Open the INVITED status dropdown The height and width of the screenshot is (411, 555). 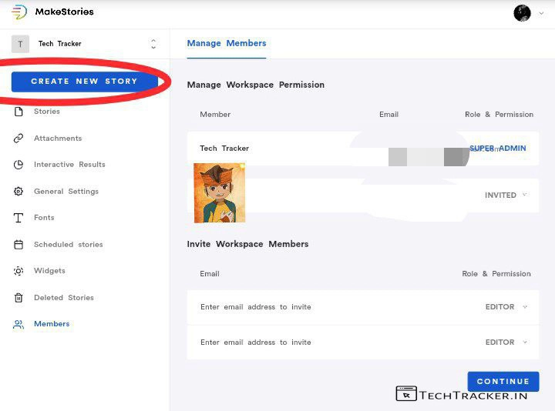(x=506, y=195)
